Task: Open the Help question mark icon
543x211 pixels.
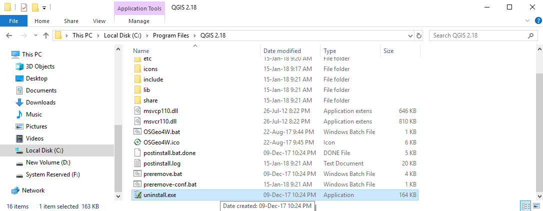Action: pyautogui.click(x=538, y=21)
